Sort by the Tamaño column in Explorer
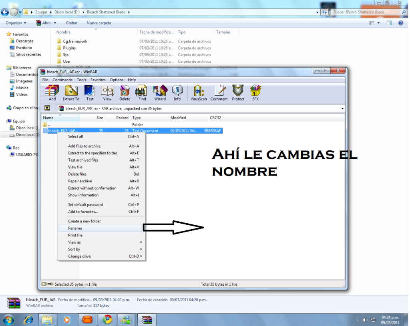 coord(227,32)
